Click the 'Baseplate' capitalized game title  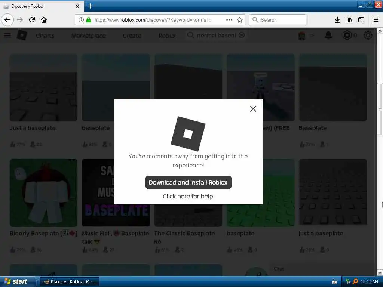(x=313, y=128)
